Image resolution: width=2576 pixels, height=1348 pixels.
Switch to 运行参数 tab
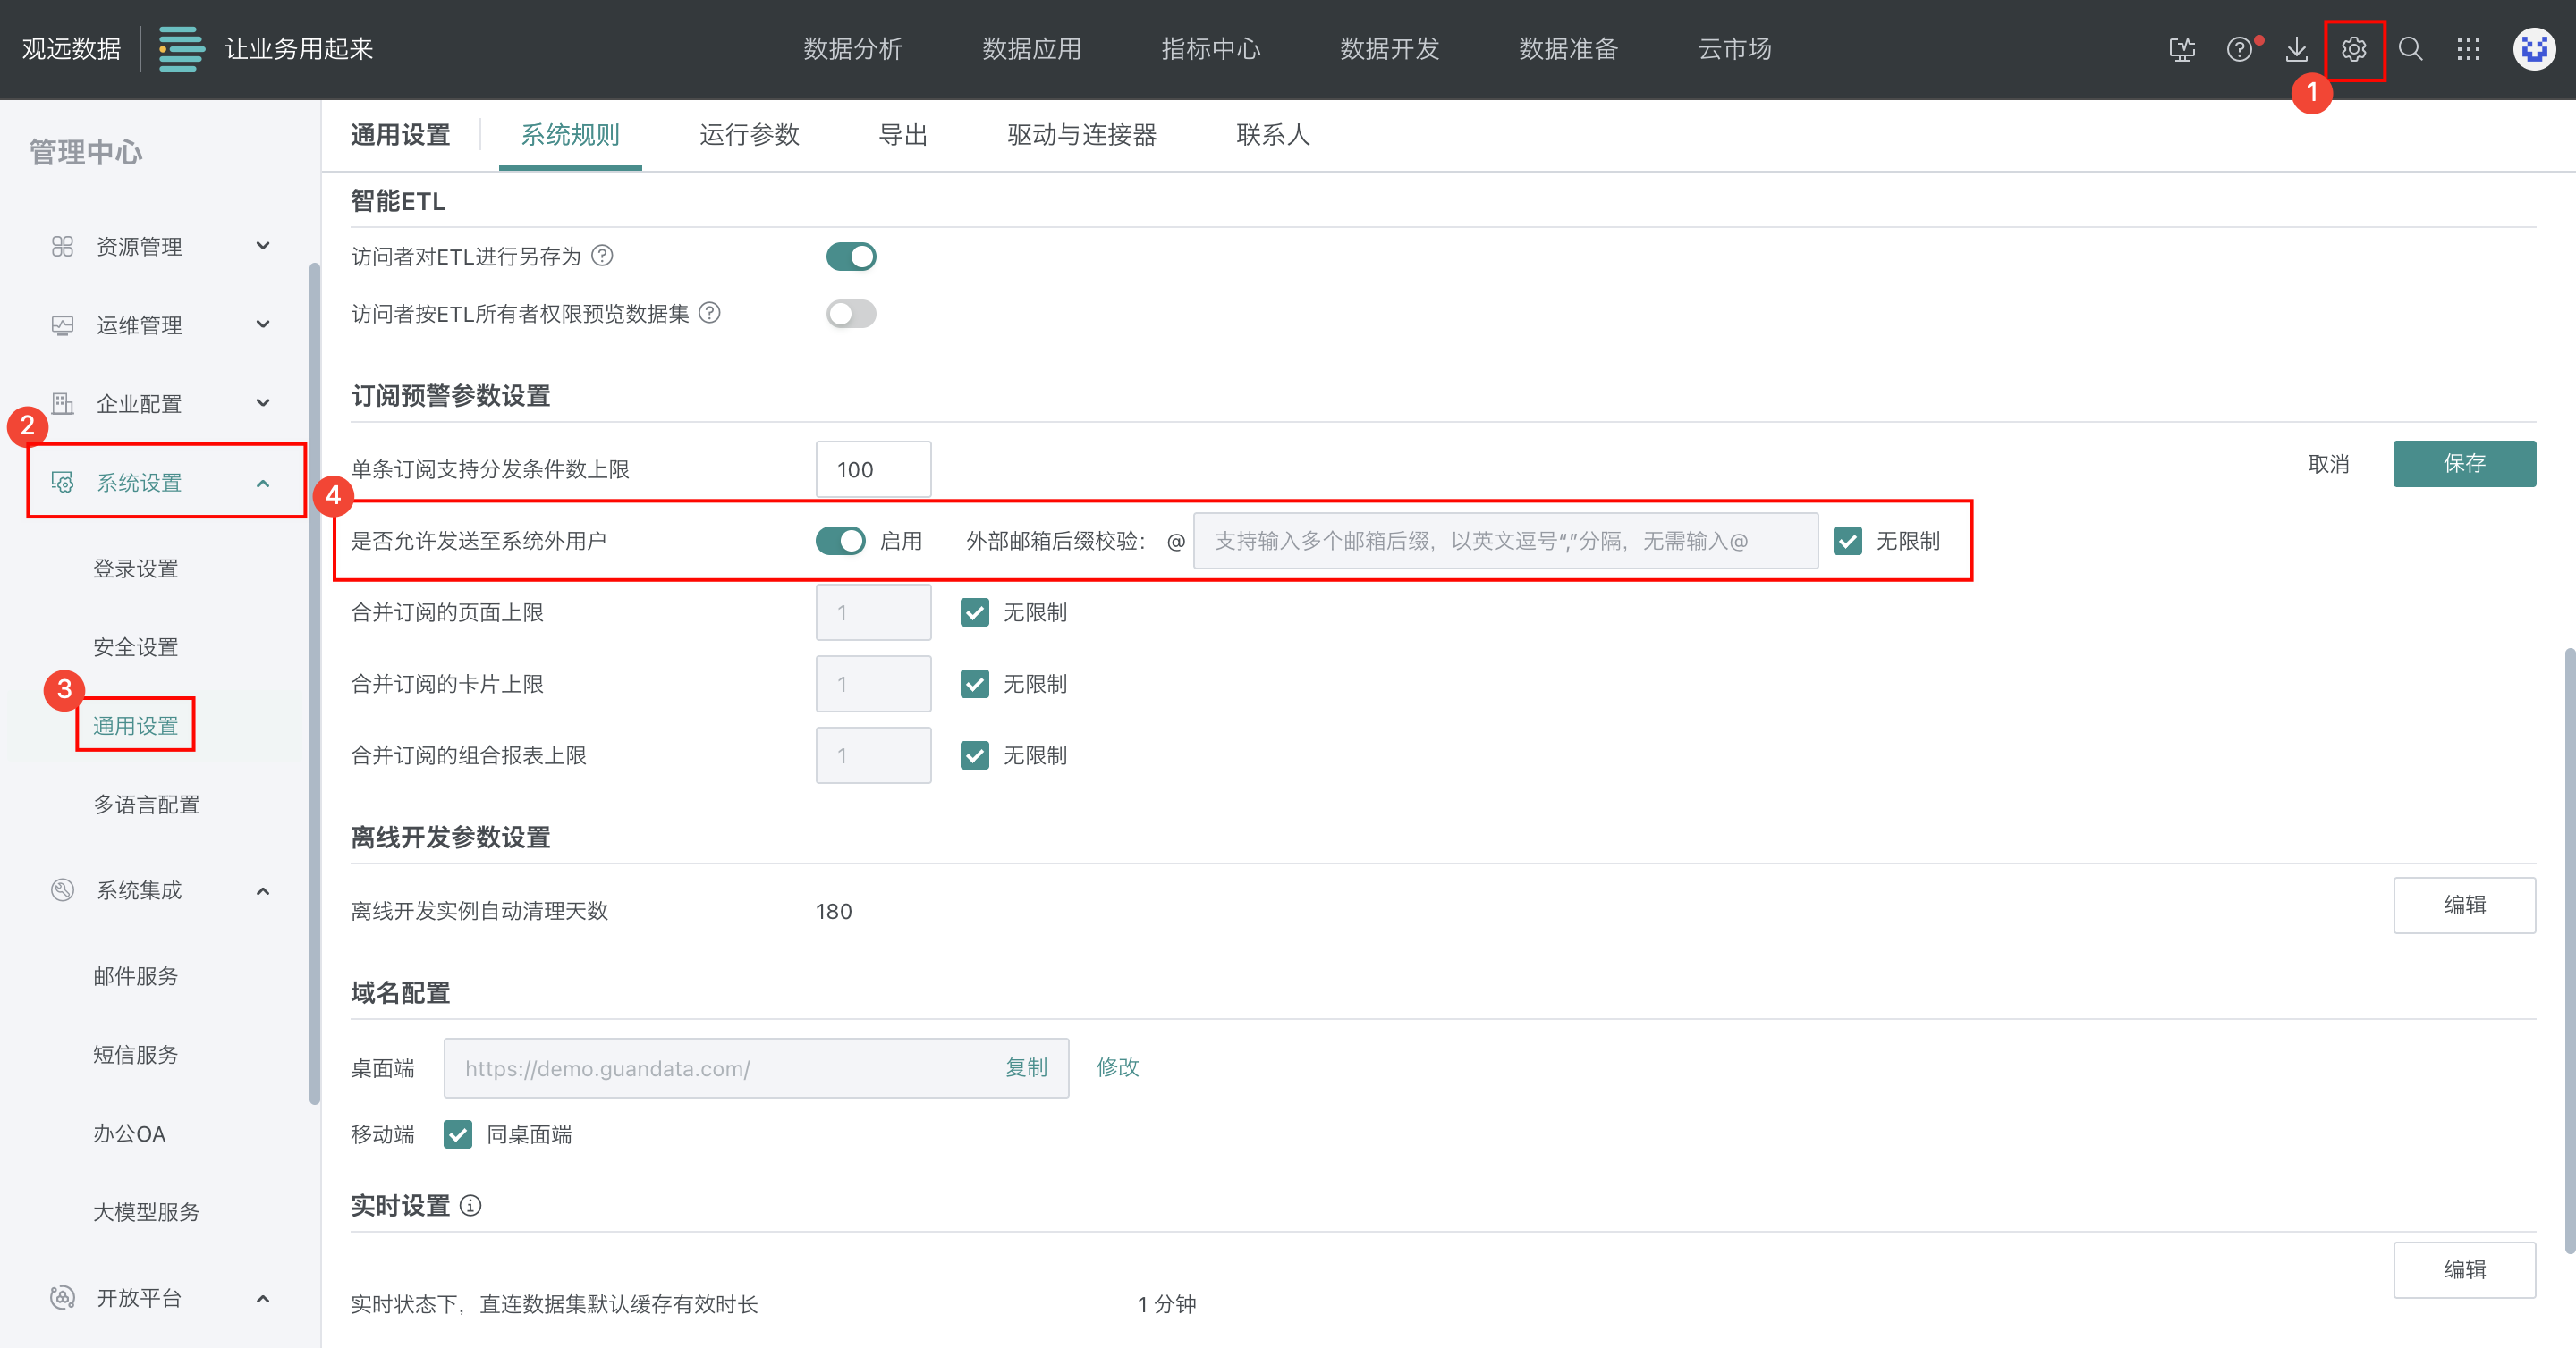click(x=749, y=135)
